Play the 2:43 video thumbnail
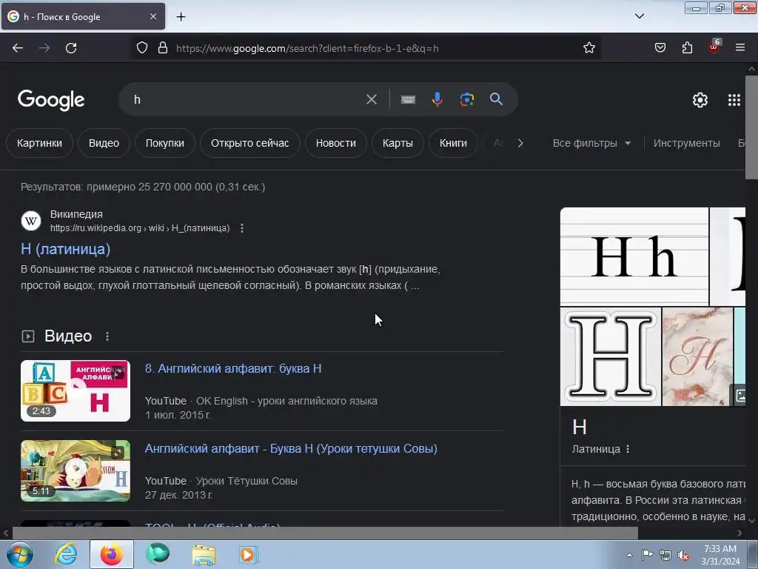This screenshot has height=569, width=758. tap(76, 390)
